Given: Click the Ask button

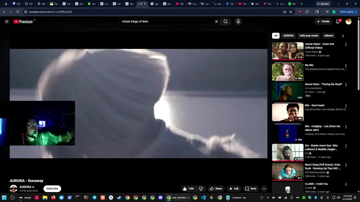Looking at the screenshot, I should (x=234, y=189).
